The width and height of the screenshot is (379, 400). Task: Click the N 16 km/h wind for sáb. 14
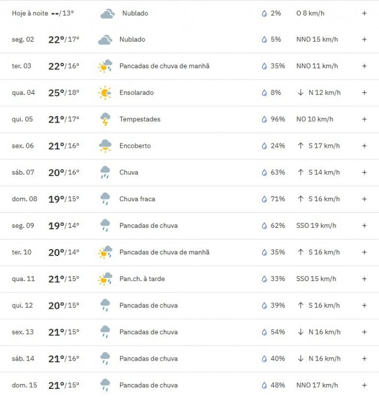[x=325, y=359]
